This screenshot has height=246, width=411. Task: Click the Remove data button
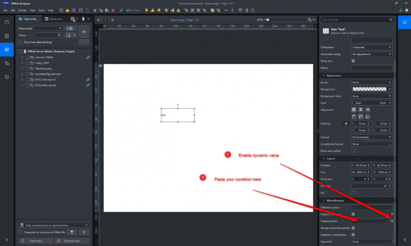point(72,241)
